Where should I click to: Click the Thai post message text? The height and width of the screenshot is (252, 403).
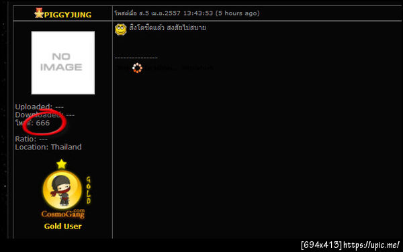[x=167, y=27]
